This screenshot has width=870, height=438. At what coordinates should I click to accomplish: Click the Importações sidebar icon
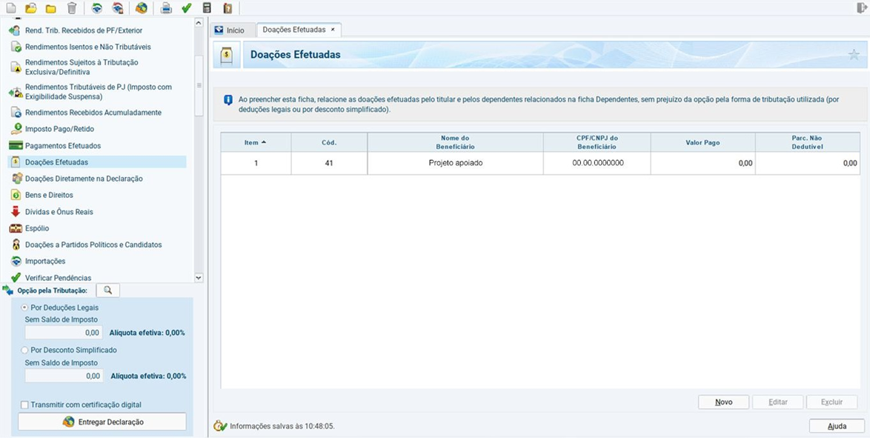(x=16, y=261)
